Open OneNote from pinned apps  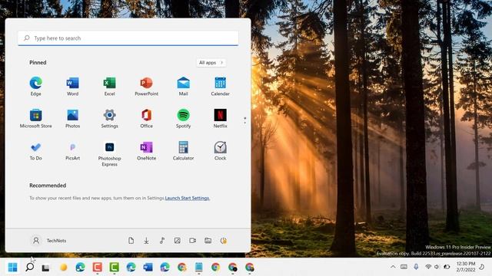coord(147,151)
